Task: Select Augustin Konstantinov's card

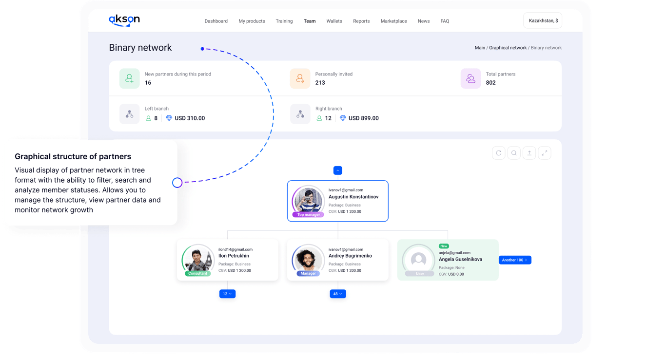Action: point(338,201)
